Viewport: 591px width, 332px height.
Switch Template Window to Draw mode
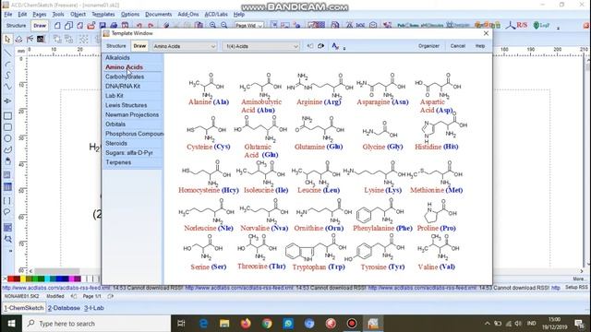[139, 46]
